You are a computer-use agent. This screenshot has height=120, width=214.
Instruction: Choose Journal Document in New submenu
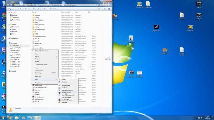(68, 90)
